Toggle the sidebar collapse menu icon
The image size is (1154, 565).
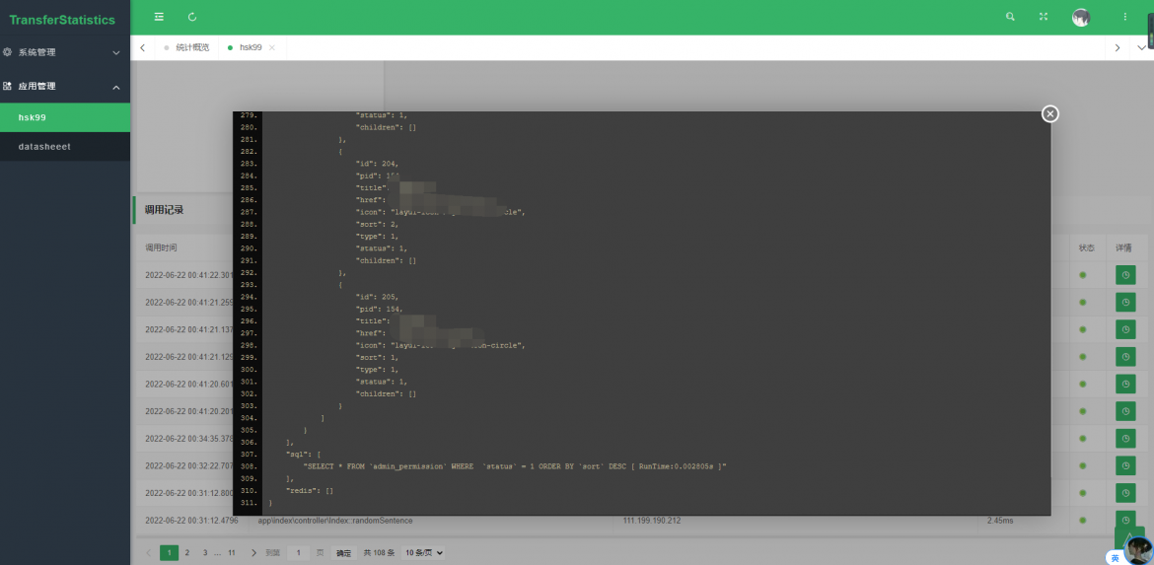coord(159,16)
